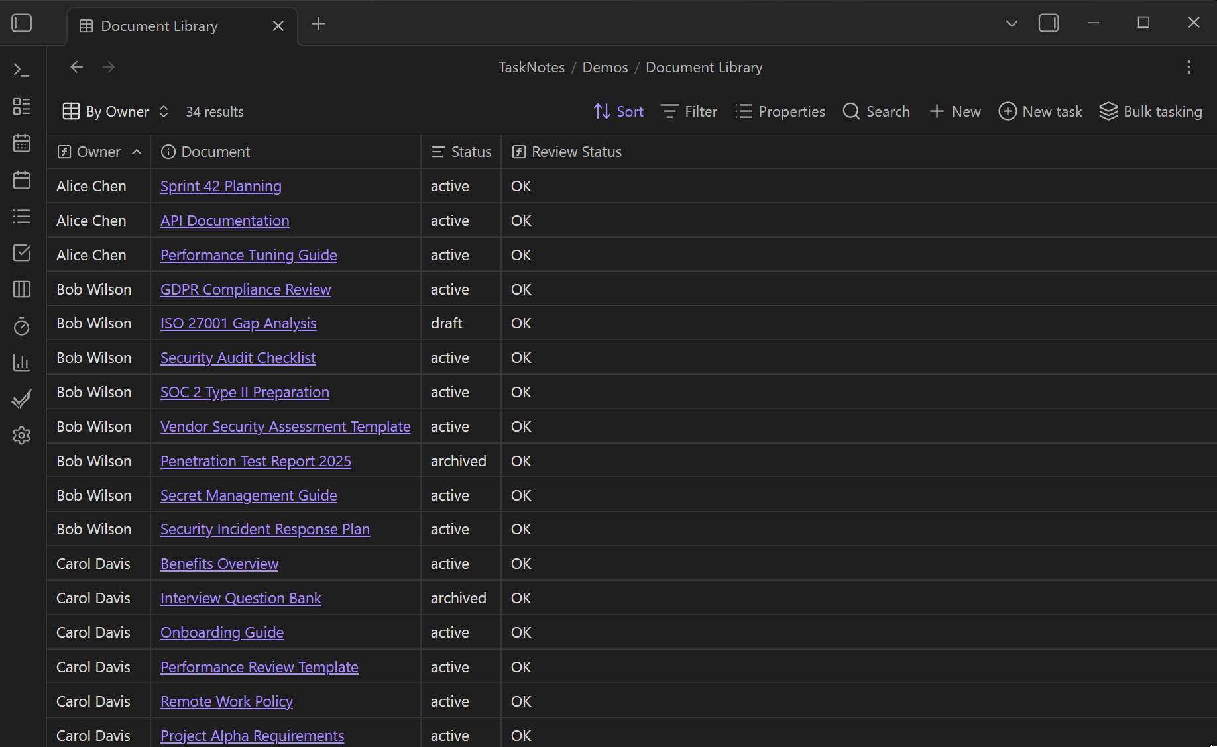Screen dimensions: 1217x747
Task: Open a new tab with the plus button
Action: [319, 23]
